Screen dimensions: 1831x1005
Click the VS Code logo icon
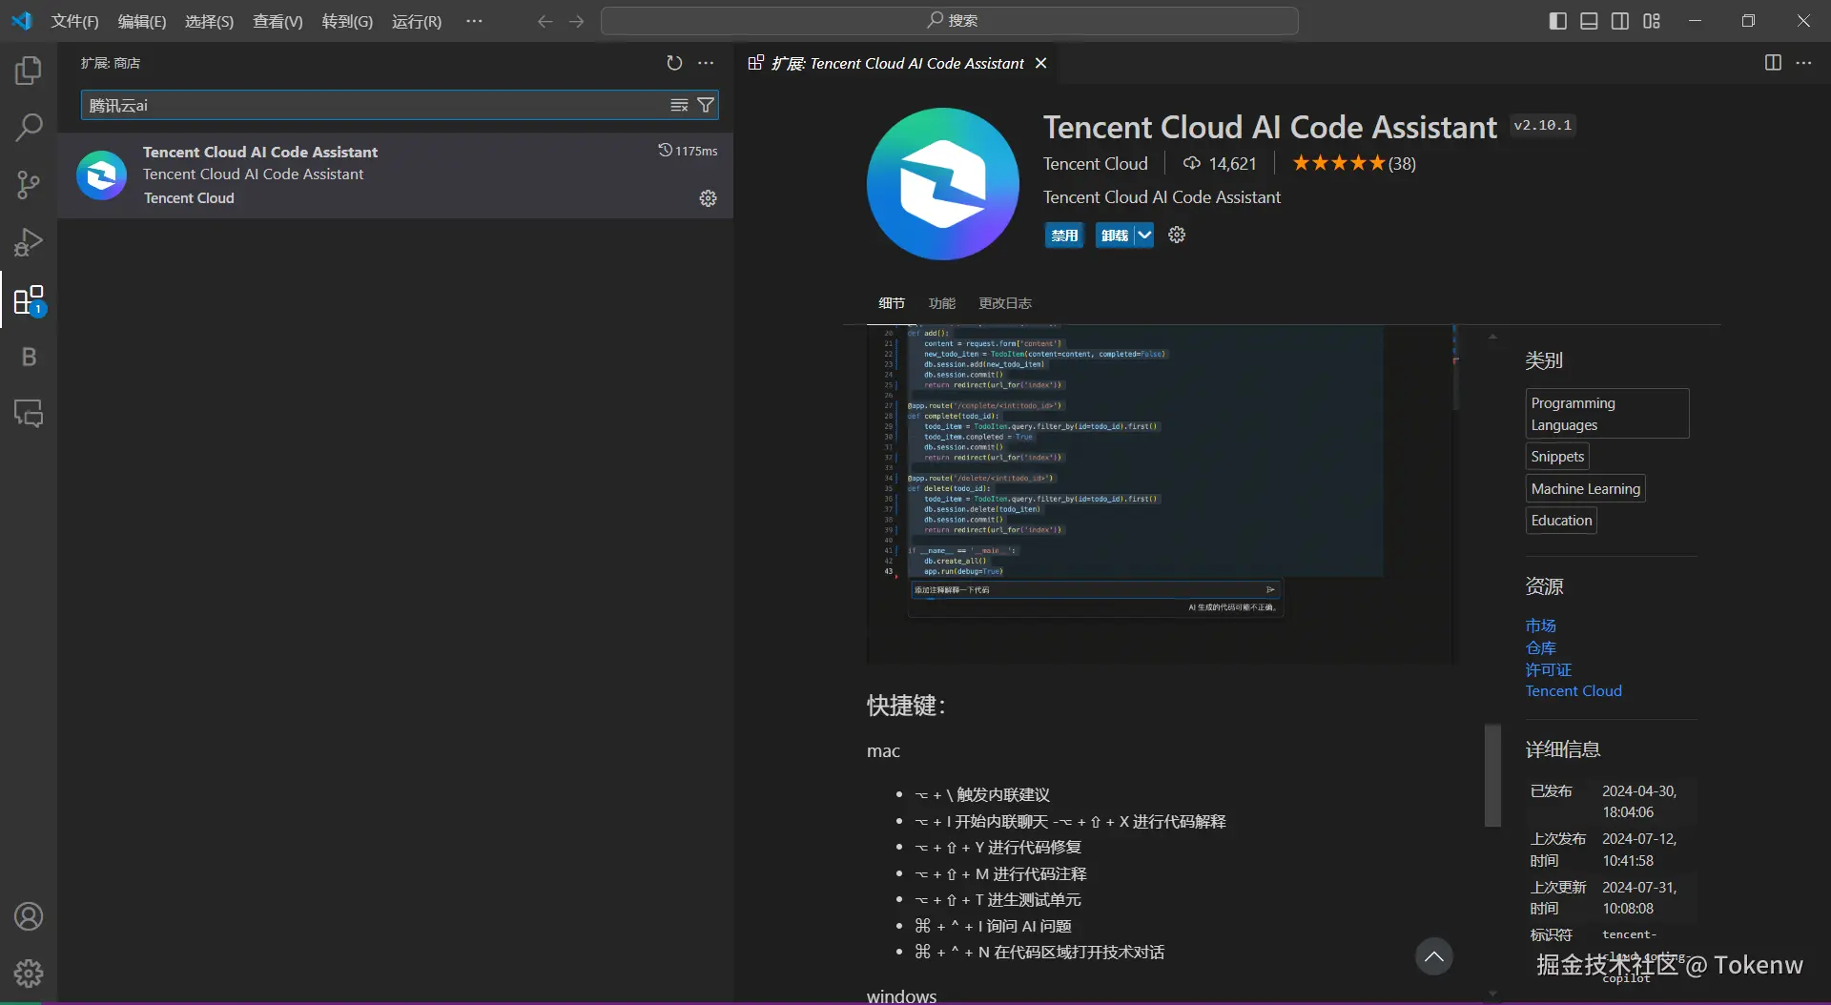(x=21, y=20)
